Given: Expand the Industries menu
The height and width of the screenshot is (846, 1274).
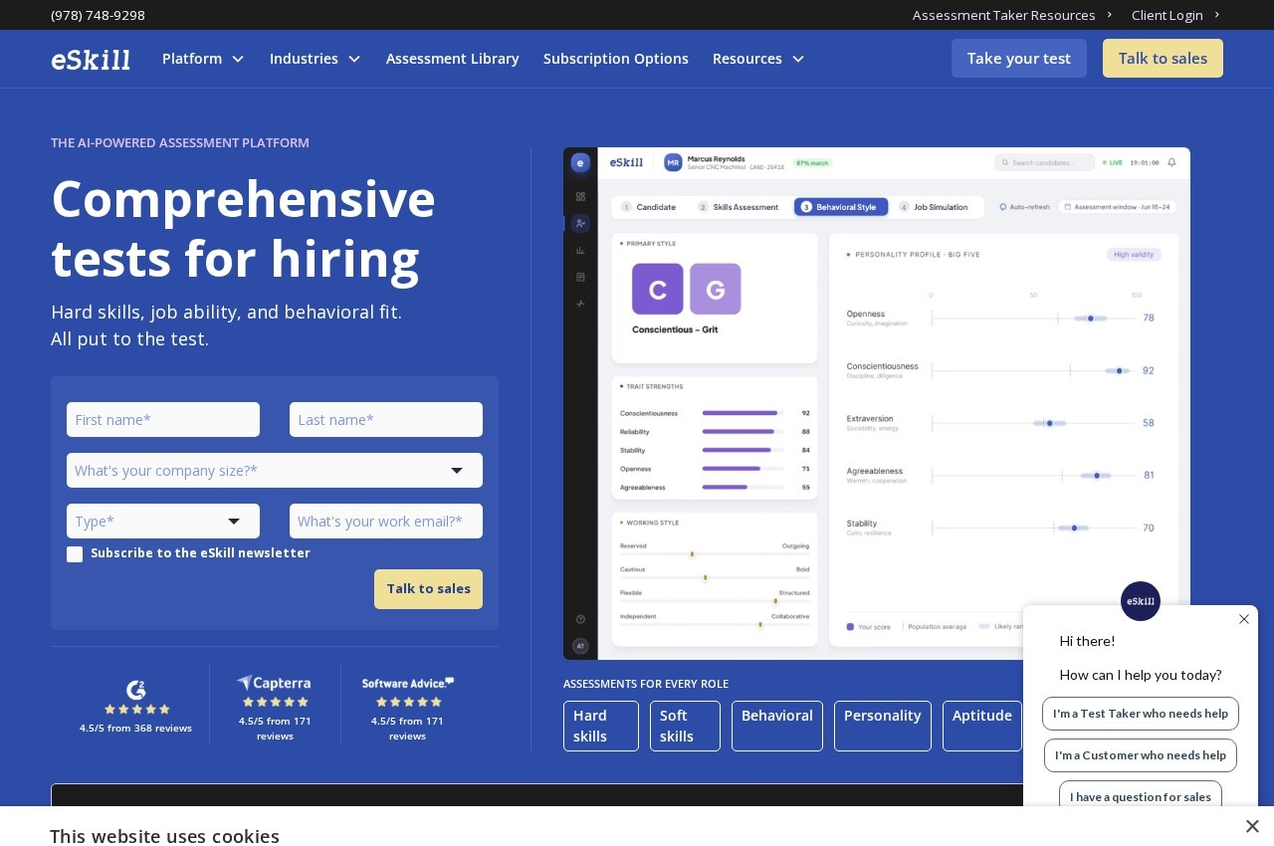Looking at the screenshot, I should pyautogui.click(x=315, y=59).
